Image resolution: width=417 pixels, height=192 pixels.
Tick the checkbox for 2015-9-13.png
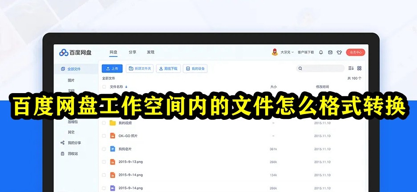tap(104, 162)
